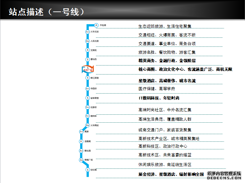Click the 高新 A++ station marker
Screen dimensions: 245x183
pos(81,132)
